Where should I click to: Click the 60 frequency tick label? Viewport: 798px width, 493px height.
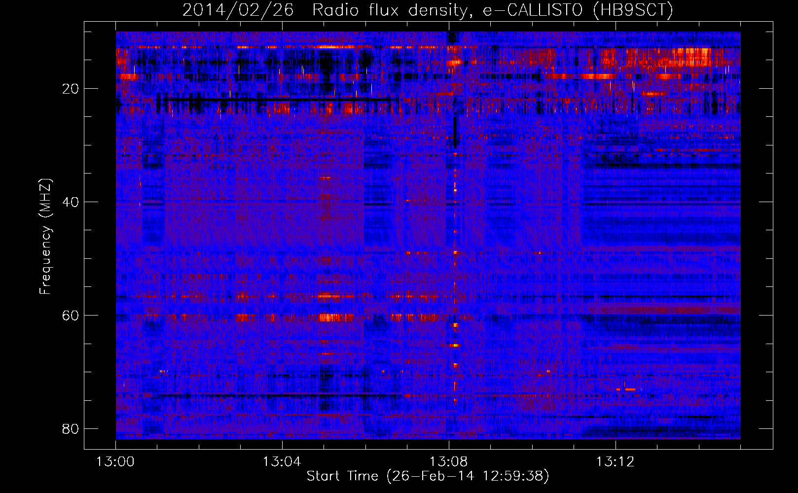coord(71,316)
